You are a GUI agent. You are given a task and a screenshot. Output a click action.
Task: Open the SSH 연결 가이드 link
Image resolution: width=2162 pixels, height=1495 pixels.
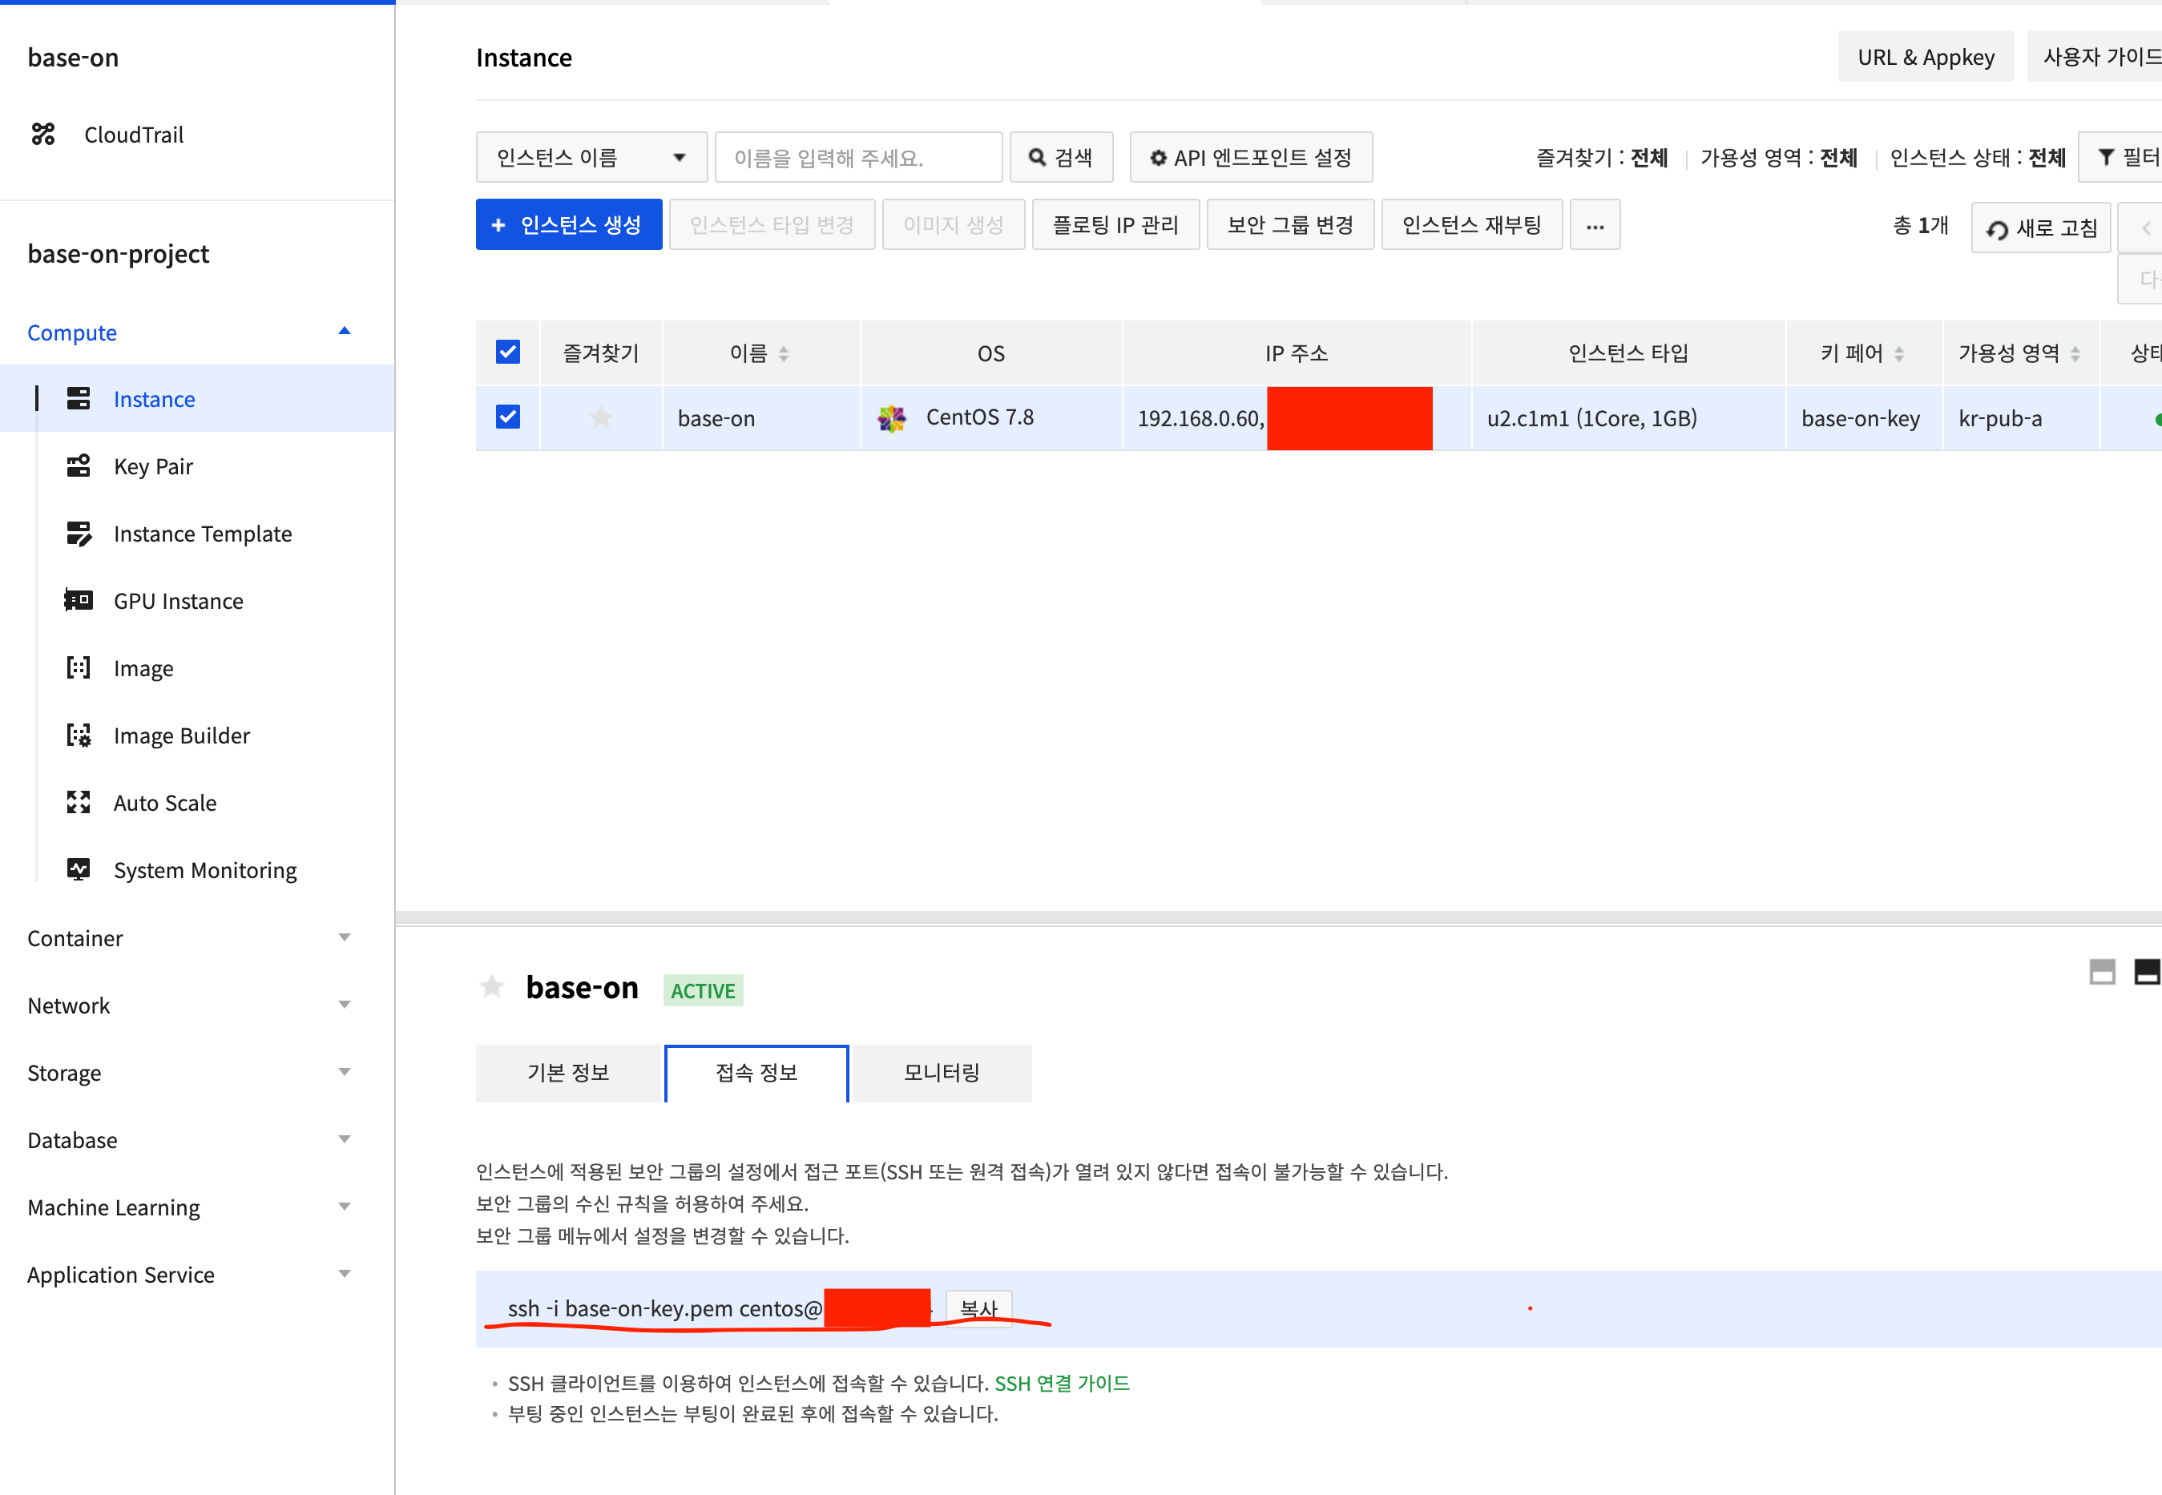[1061, 1383]
